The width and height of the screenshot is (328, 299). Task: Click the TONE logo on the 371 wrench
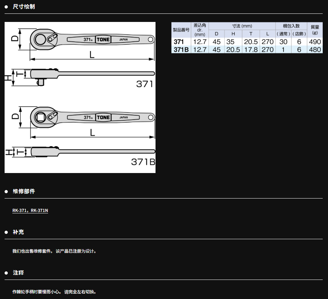coord(103,39)
